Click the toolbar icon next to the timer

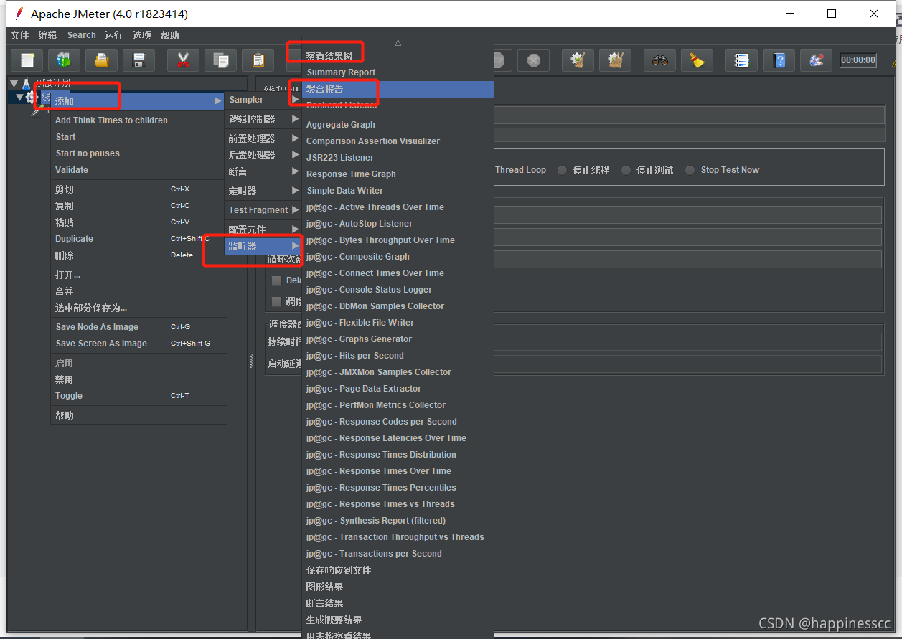pyautogui.click(x=816, y=60)
